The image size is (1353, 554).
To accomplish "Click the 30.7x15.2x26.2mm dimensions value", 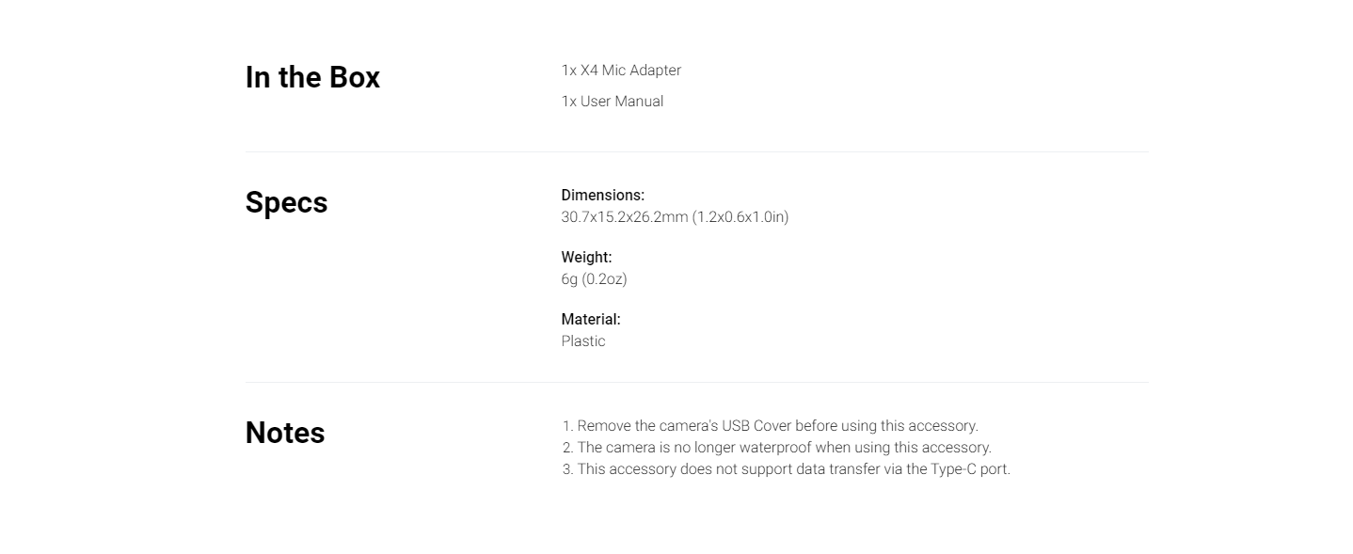I will click(625, 217).
